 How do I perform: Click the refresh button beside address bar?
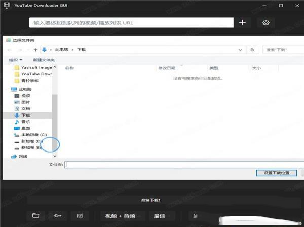click(x=252, y=50)
